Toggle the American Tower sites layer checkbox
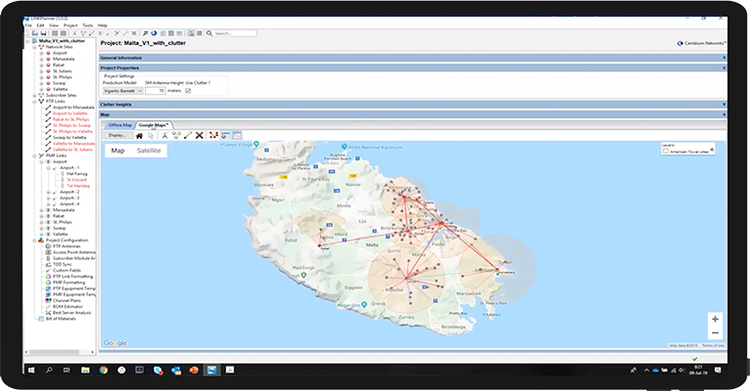The width and height of the screenshot is (750, 391). [666, 151]
